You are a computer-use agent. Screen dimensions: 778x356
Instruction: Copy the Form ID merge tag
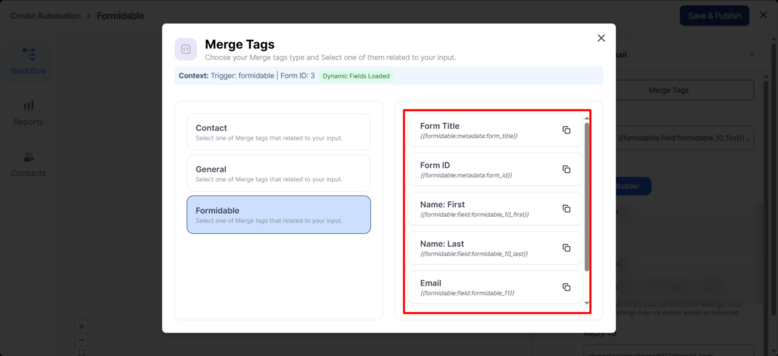point(566,169)
